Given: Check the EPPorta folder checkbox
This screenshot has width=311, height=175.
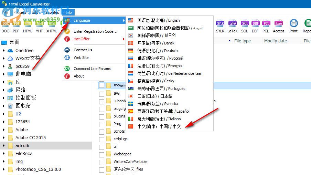Looking at the screenshot, I should click(101, 86).
